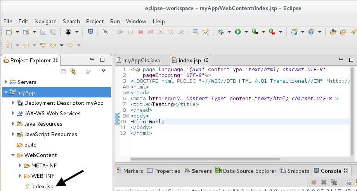The image size is (357, 191).
Task: Click the Step Over icon
Action: pyautogui.click(x=171, y=32)
